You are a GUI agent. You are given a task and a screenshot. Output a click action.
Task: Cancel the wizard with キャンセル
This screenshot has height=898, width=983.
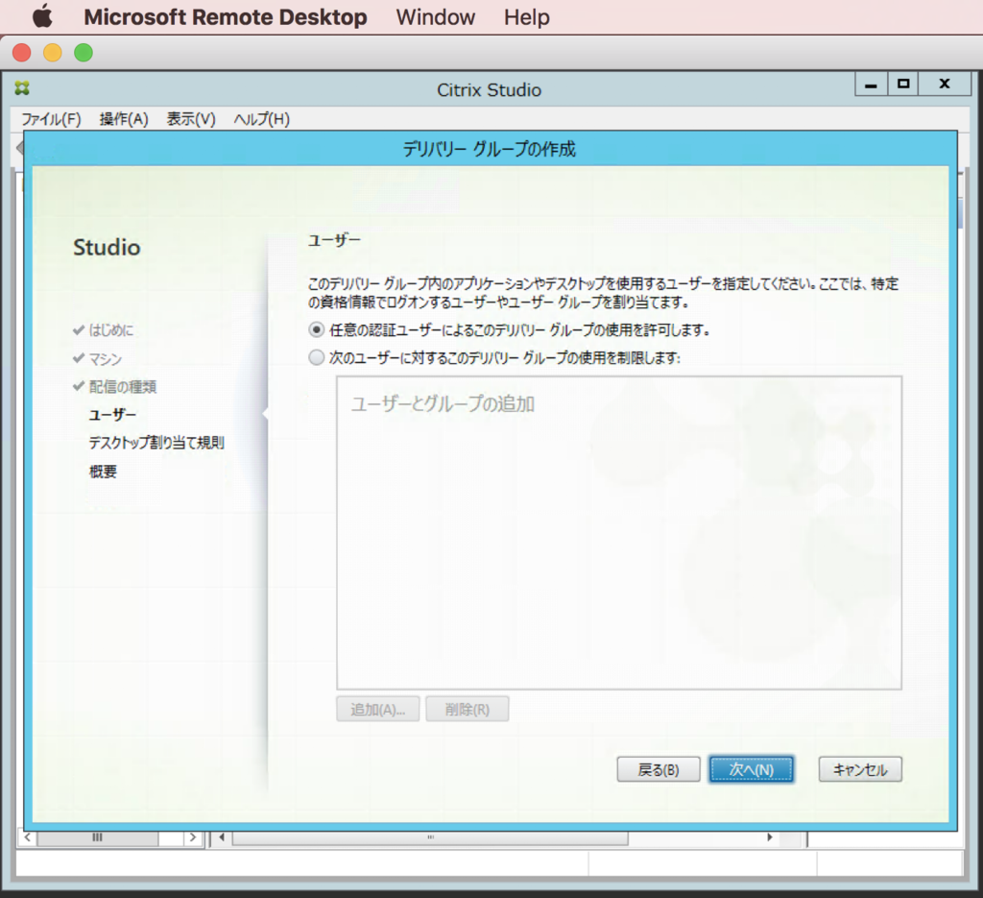coord(860,769)
